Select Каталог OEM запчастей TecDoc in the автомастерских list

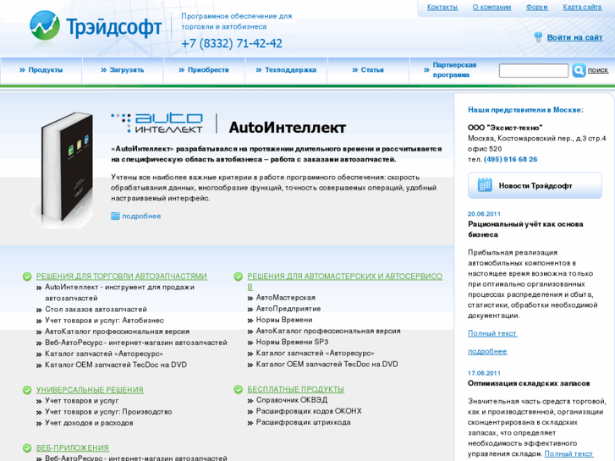[x=327, y=365]
